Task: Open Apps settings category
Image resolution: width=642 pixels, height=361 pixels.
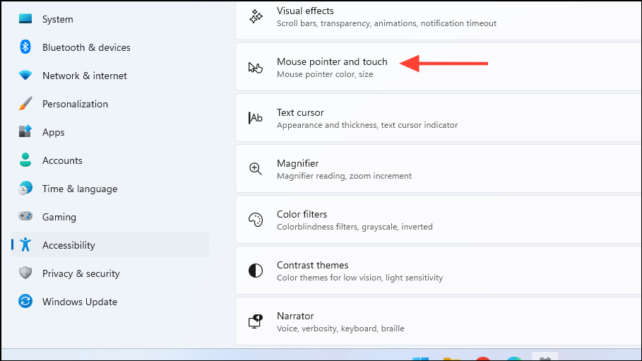Action: (x=111, y=132)
